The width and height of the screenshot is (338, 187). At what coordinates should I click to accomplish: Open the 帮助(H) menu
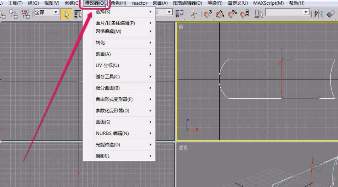pos(297,3)
